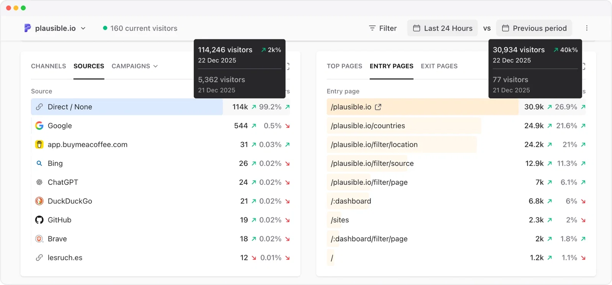Click red down arrow beside 6% in /:dashboard row

pyautogui.click(x=583, y=201)
